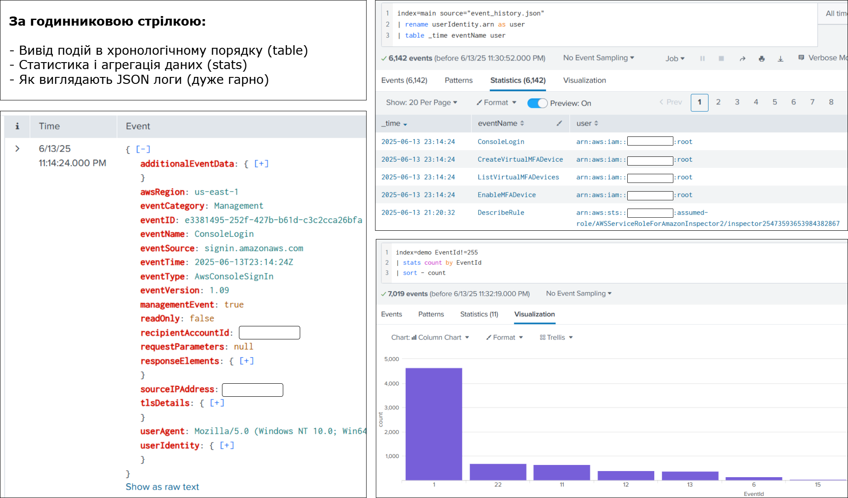Viewport: 848px width, 498px height.
Task: Click the Prev page button
Action: click(x=671, y=102)
